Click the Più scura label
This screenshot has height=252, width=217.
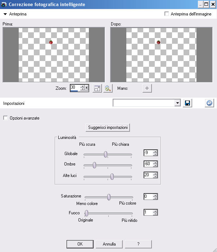87,144
